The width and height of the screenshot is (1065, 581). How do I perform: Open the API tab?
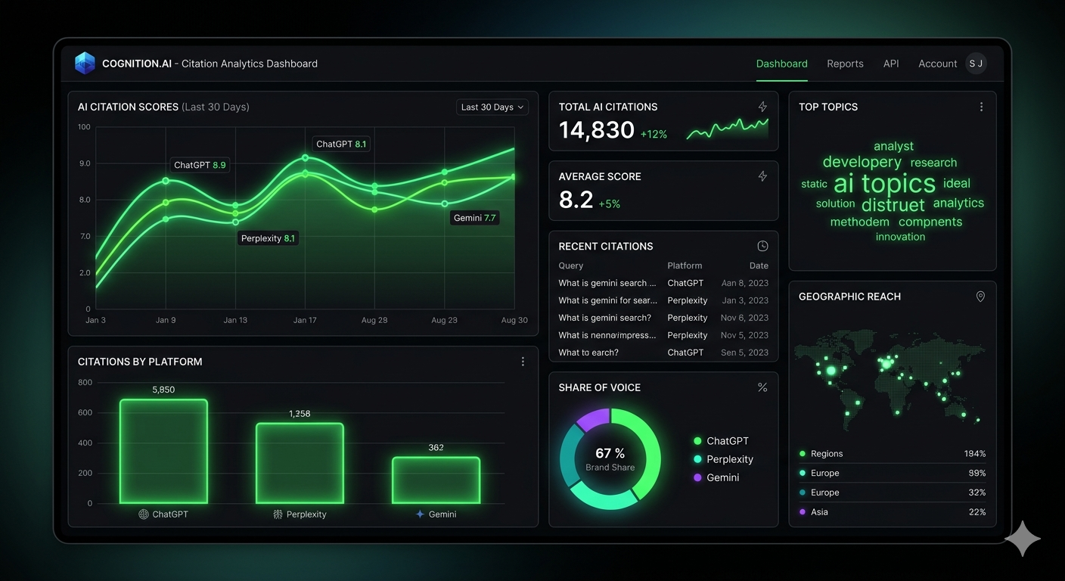(891, 64)
